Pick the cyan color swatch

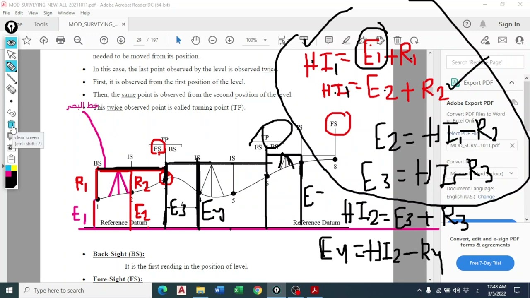pos(9,168)
